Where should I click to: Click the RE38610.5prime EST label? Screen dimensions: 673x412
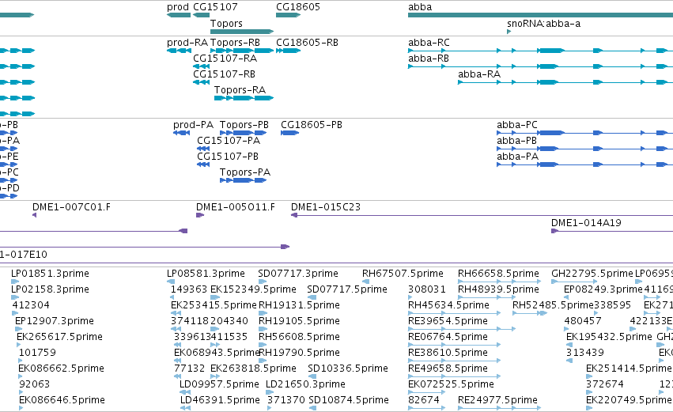click(x=448, y=353)
